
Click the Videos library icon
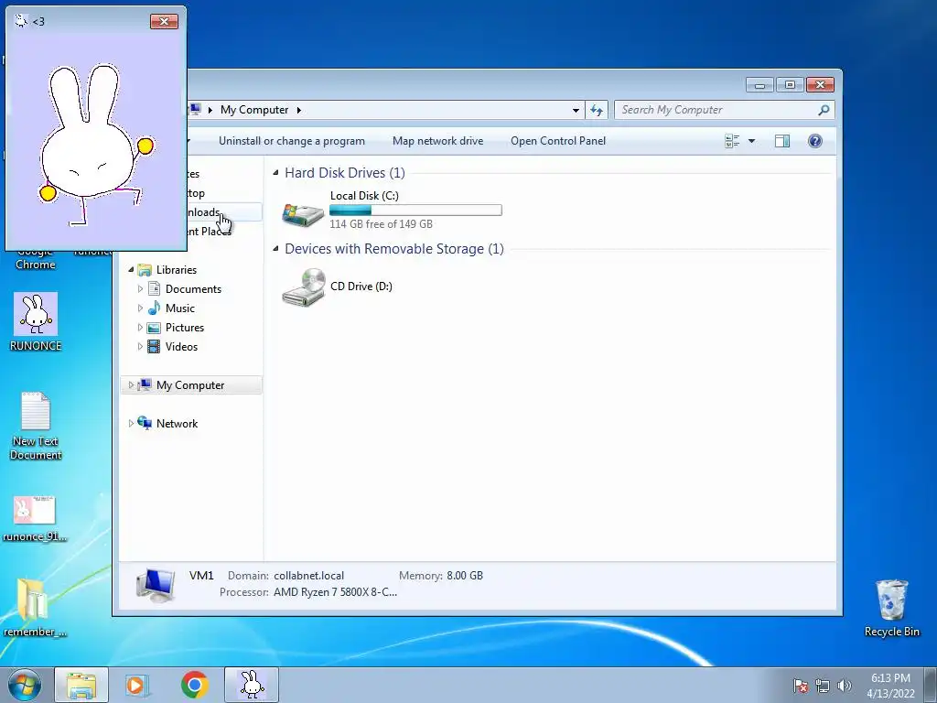154,347
